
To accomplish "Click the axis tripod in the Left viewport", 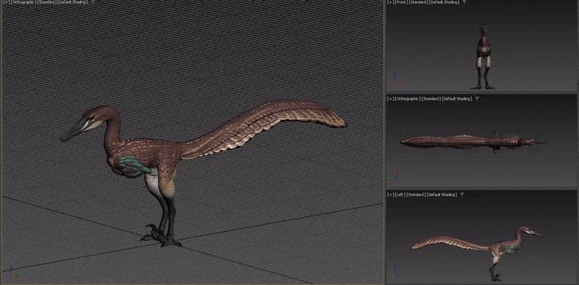I will [x=393, y=271].
